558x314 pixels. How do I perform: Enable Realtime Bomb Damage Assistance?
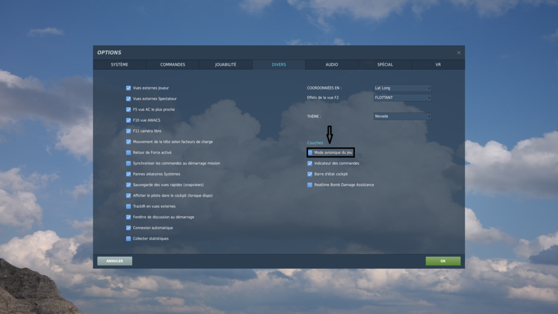point(310,184)
